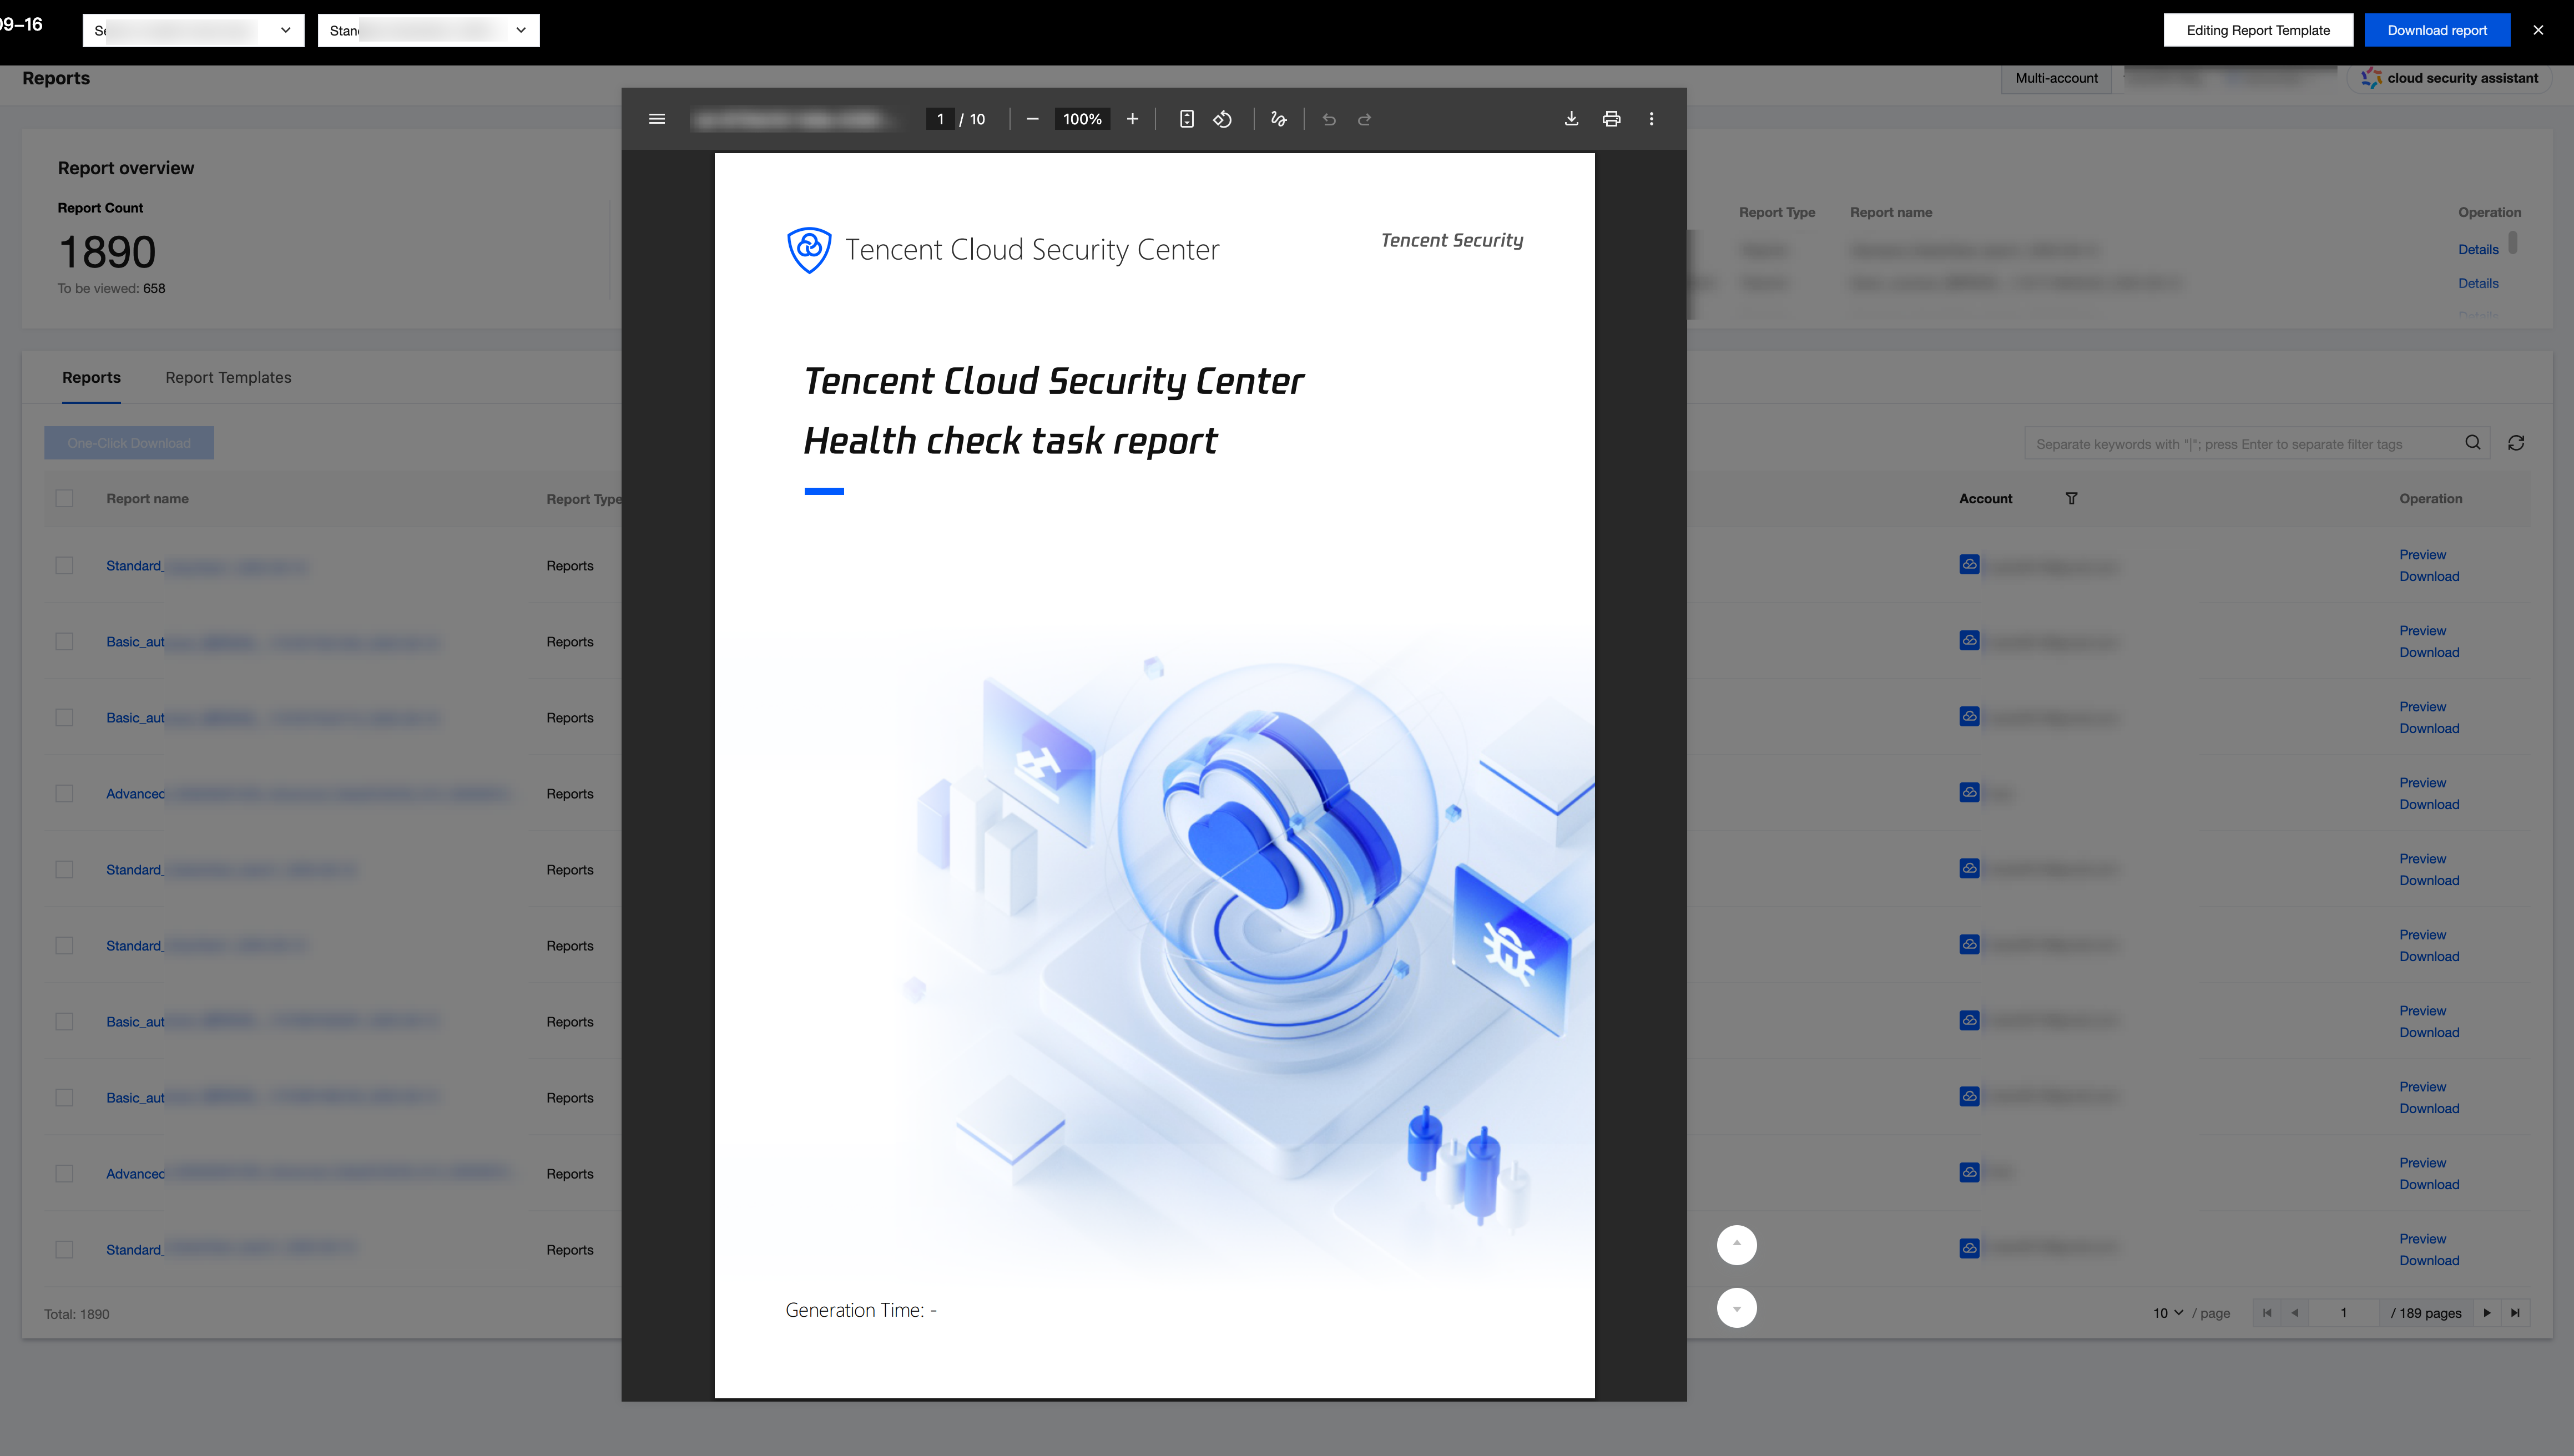Expand the Stan... template dropdown
Viewport: 2574px width, 1456px height.
428,30
